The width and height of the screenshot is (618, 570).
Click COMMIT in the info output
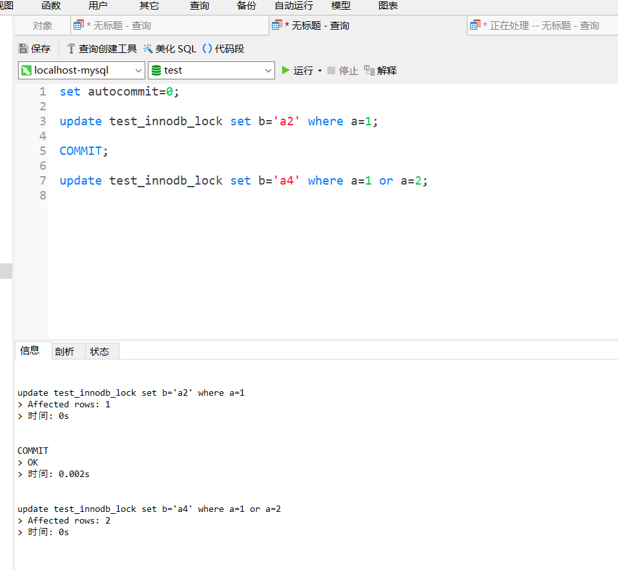(x=33, y=451)
